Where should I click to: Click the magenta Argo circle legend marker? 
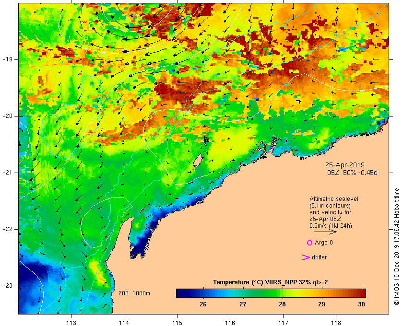310,243
